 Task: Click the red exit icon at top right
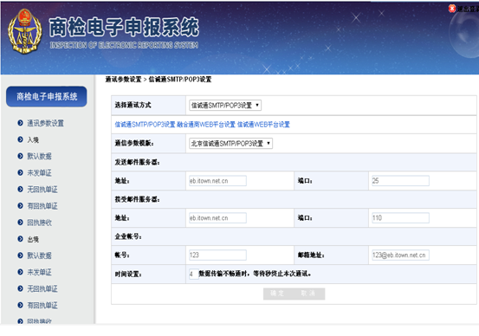452,9
